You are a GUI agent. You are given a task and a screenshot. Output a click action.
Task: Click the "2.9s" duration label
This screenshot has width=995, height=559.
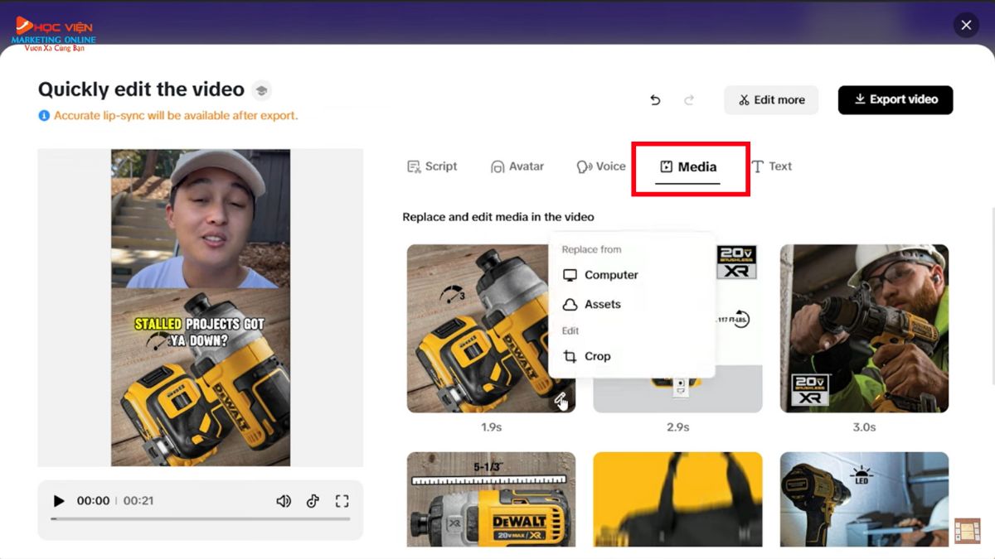coord(677,427)
